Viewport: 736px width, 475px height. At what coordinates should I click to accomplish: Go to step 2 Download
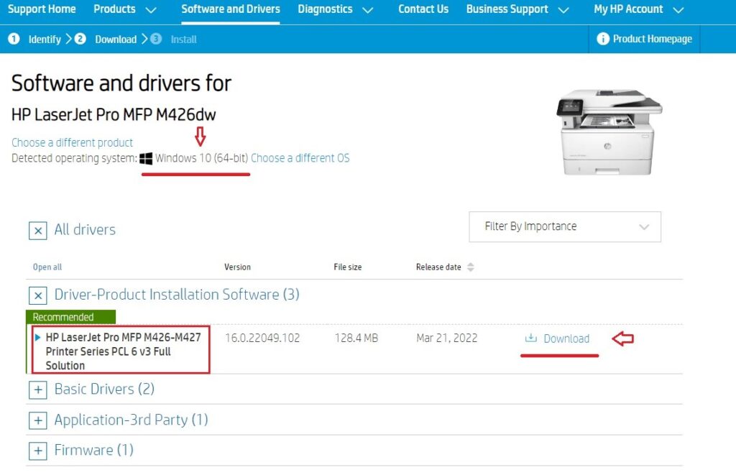116,40
